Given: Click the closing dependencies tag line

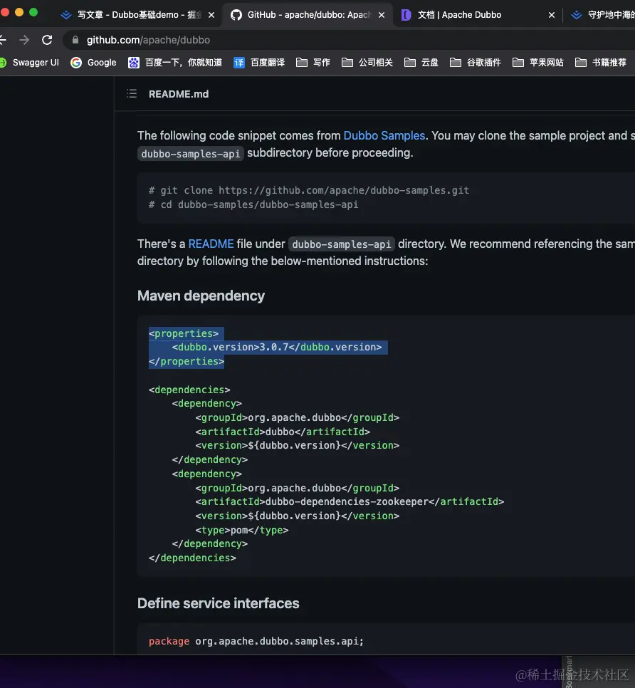Looking at the screenshot, I should point(192,558).
